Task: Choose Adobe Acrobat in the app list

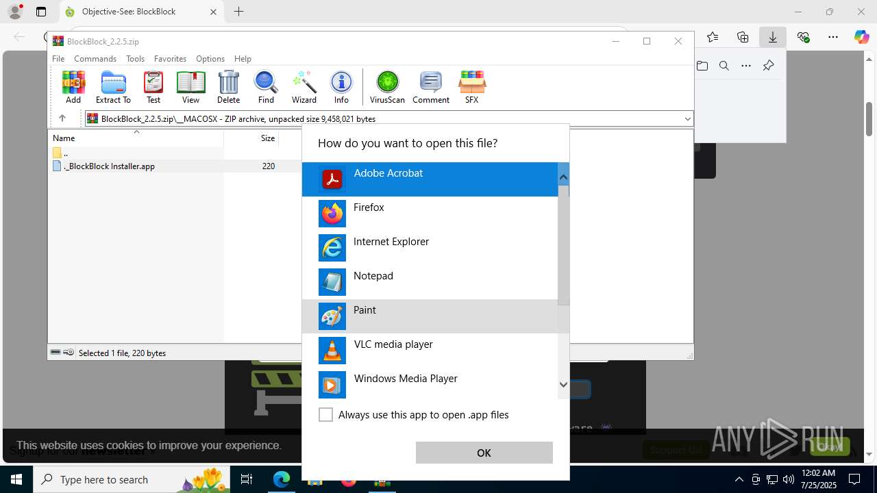Action: tap(430, 179)
